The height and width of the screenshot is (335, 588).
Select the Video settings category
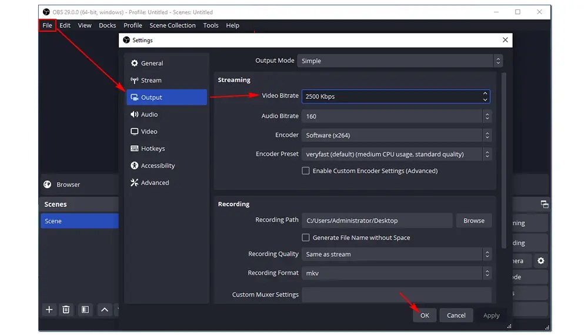(166, 132)
